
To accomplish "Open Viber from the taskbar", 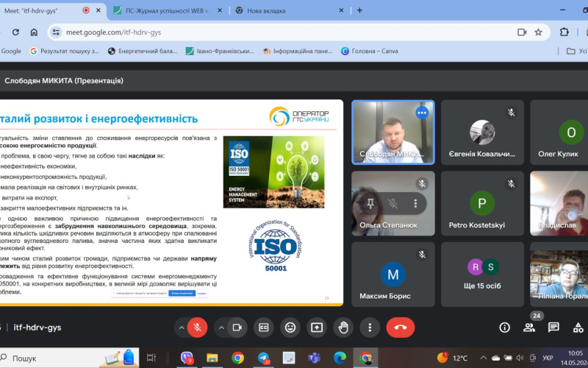I will [187, 358].
